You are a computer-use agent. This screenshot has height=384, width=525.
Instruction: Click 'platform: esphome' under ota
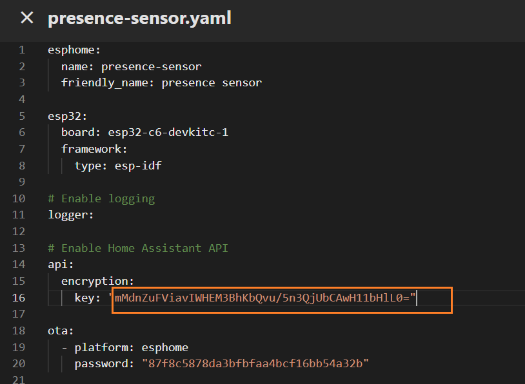pos(131,347)
